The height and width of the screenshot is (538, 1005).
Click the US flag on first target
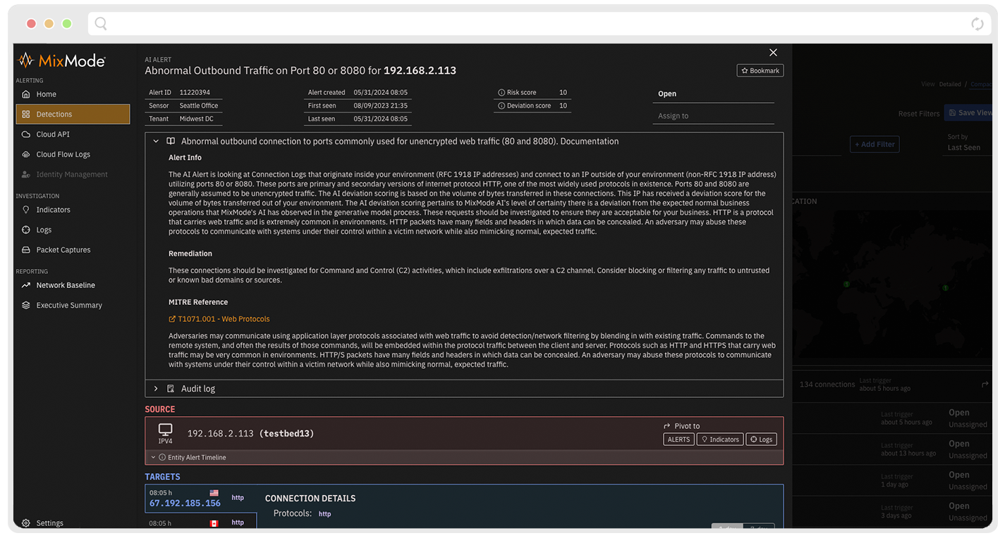(214, 494)
